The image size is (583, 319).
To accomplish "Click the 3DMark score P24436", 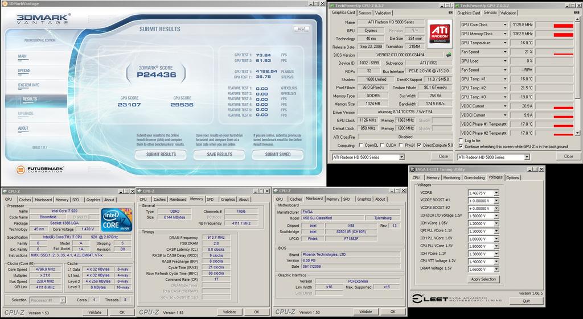I will point(156,74).
